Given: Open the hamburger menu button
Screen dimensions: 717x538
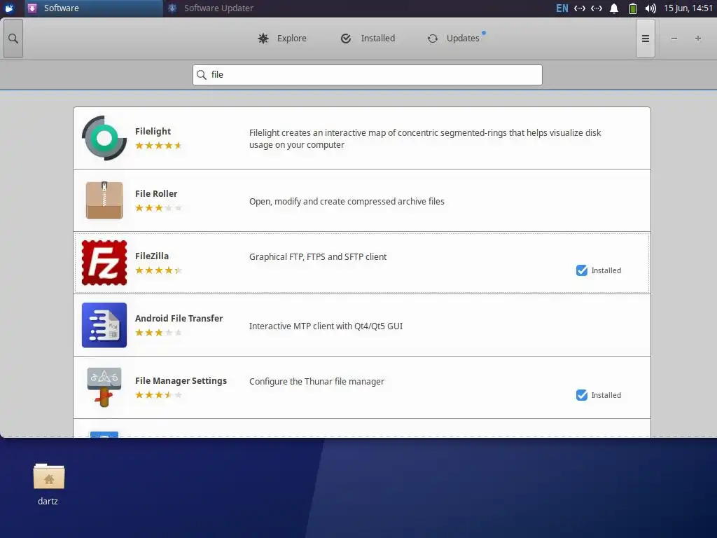Looking at the screenshot, I should point(645,39).
